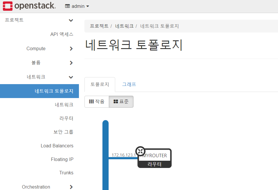Collapse the 프로젝트 sidebar section

click(39, 20)
